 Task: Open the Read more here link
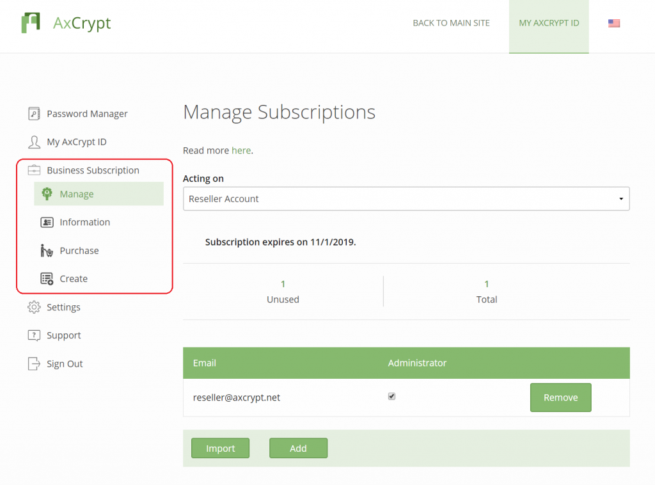(x=241, y=150)
